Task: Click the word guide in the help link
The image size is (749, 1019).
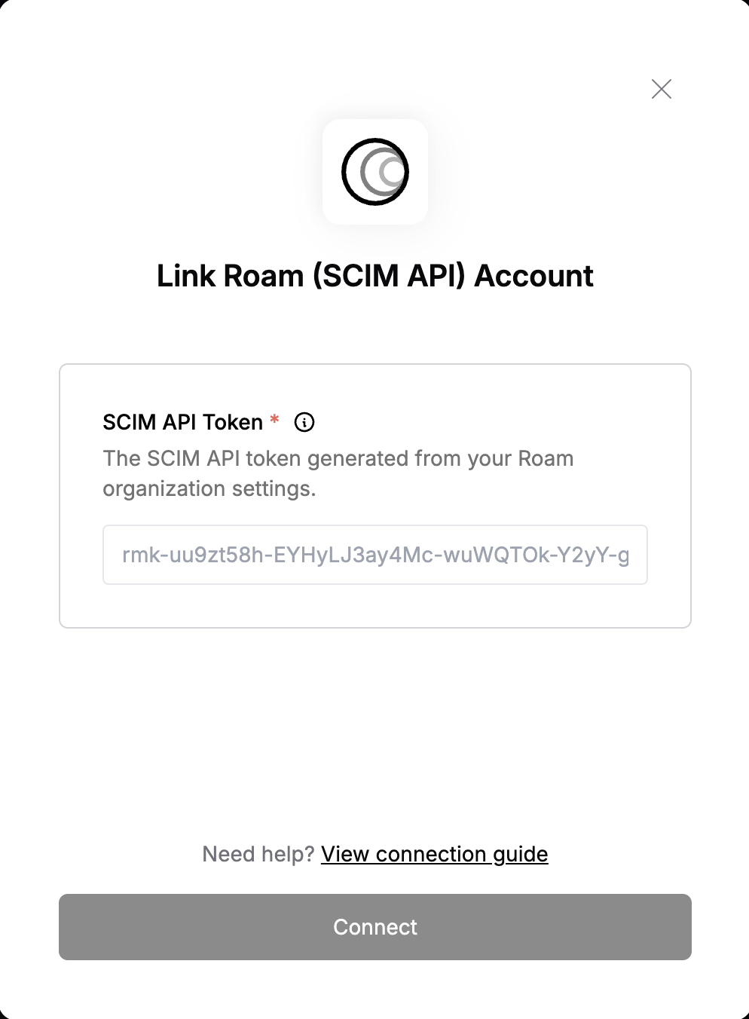Action: [x=521, y=855]
